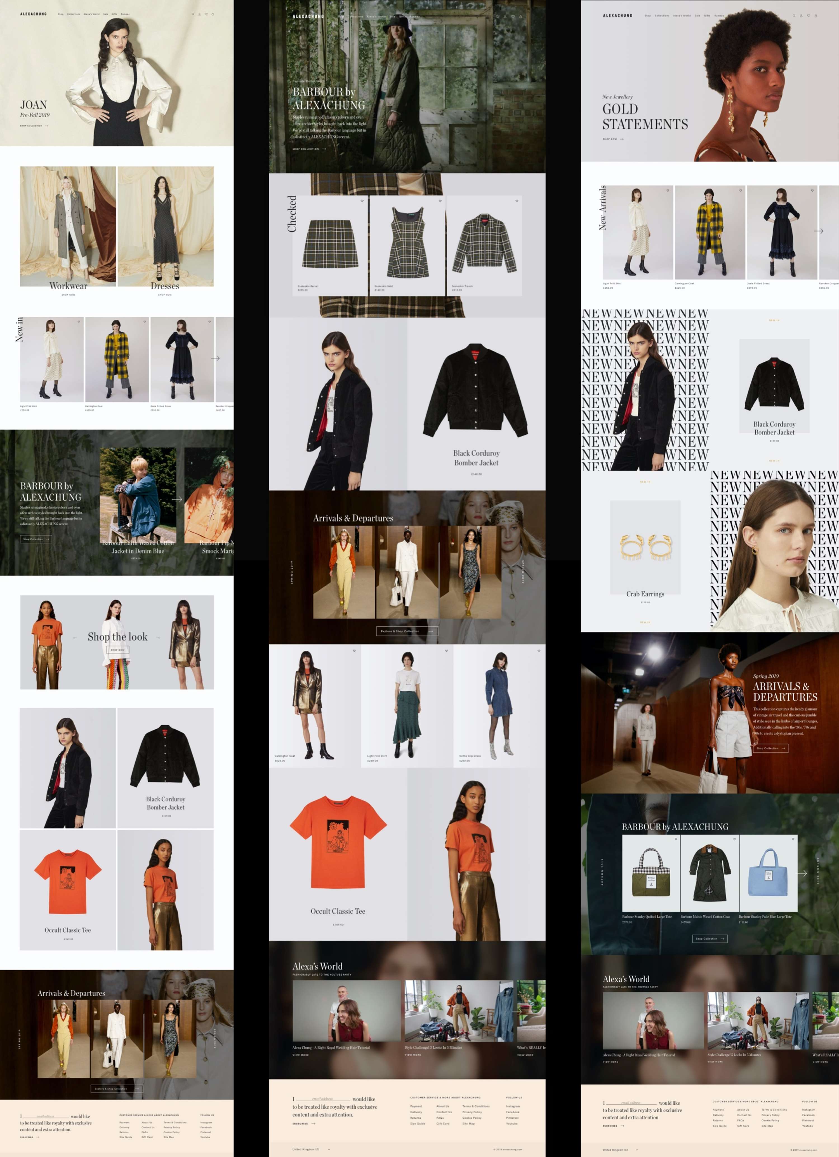Click Shop Collection button beside Barbour Edith jacket
This screenshot has height=1157, width=839.
pos(36,539)
